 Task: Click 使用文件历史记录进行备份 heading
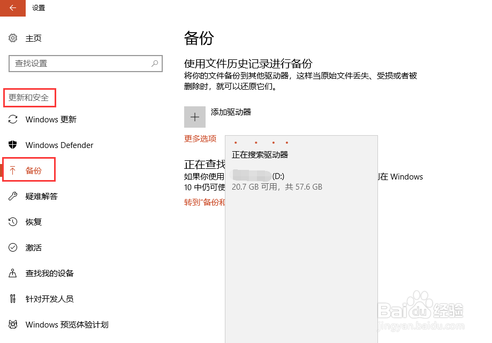[248, 64]
